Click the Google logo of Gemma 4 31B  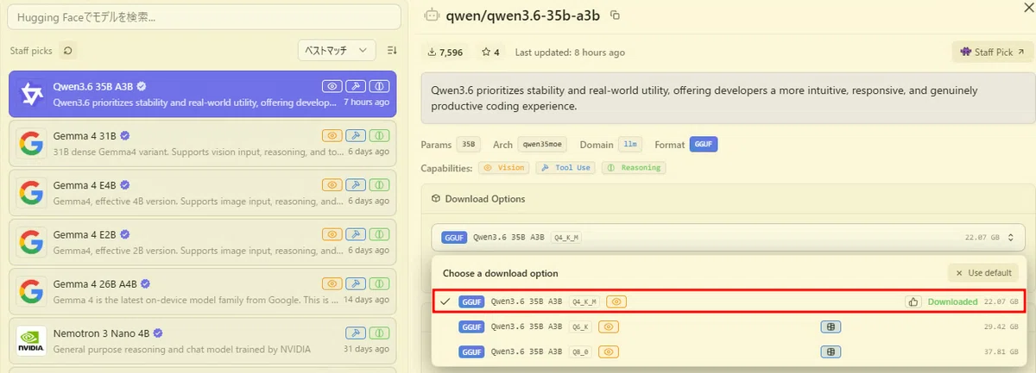31,143
